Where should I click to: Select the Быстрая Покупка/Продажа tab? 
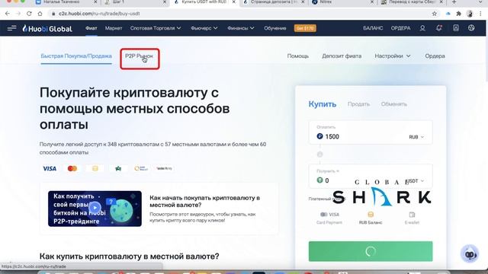point(76,56)
